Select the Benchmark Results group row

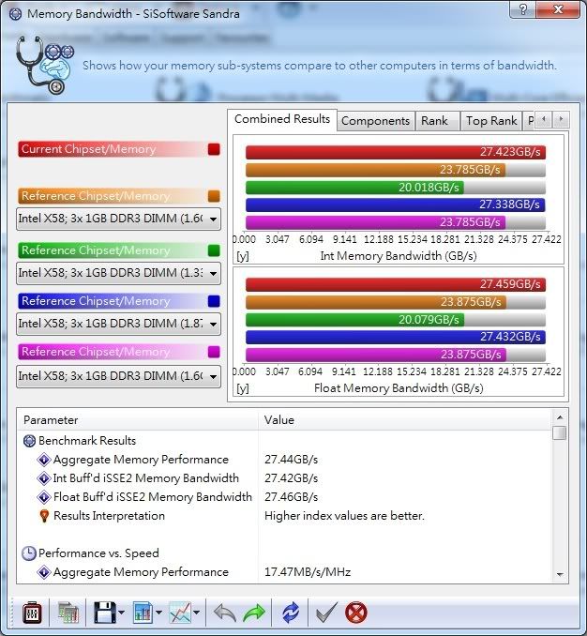284,441
